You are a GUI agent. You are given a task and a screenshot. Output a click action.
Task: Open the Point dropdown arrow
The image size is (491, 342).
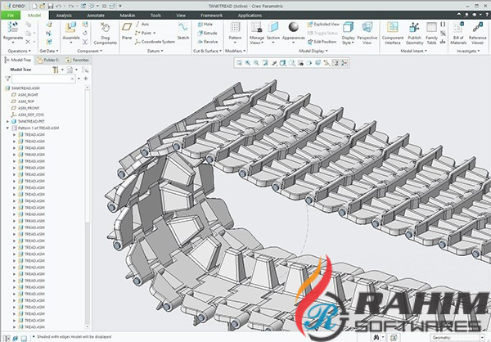(155, 34)
